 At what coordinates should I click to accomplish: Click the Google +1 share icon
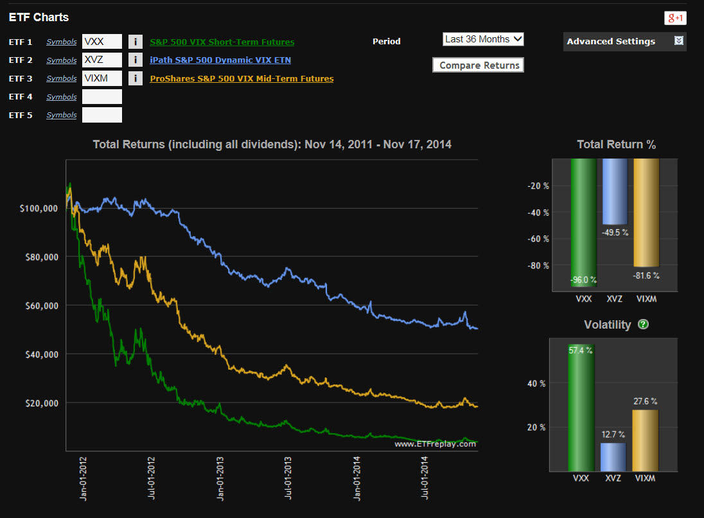click(675, 18)
